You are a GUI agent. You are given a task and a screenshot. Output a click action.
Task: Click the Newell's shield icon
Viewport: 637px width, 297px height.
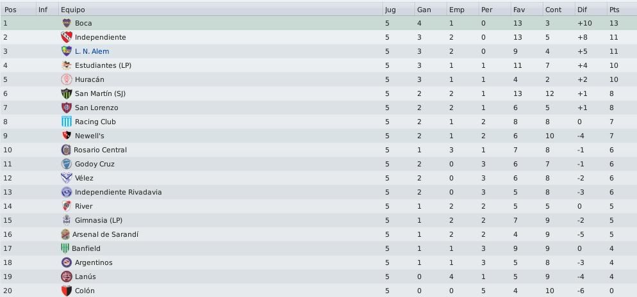coord(67,136)
